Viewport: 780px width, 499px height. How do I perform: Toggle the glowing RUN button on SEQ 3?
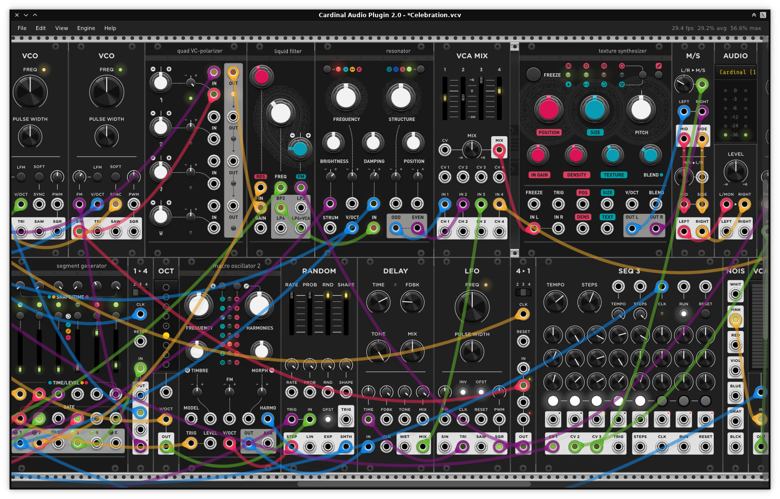[x=683, y=314]
